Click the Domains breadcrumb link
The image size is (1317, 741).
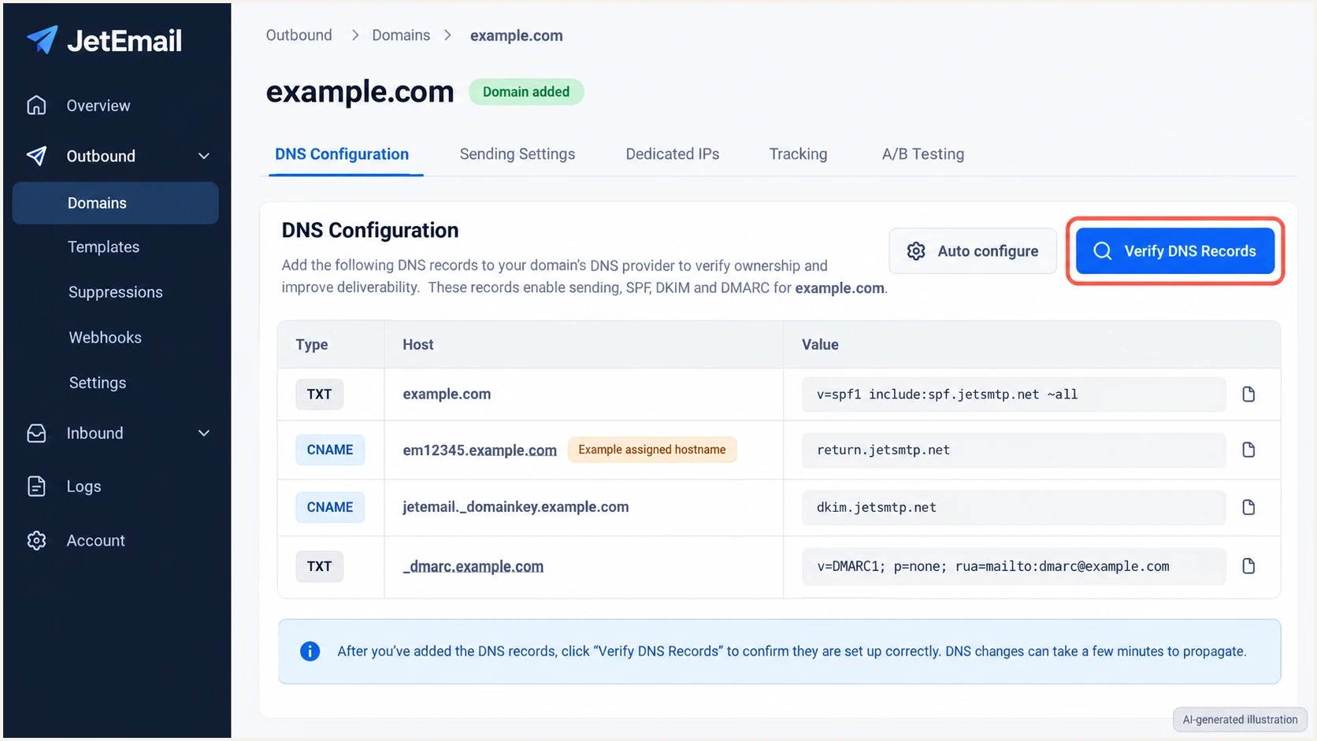[x=401, y=35]
